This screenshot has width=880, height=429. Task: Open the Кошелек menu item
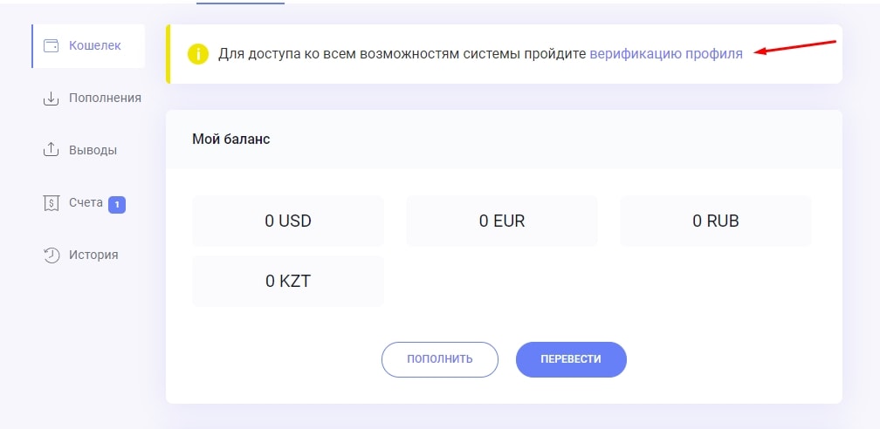click(94, 45)
